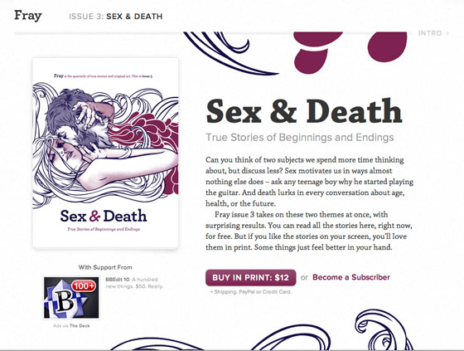Click the couple illustration on the cover
The height and width of the screenshot is (351, 464).
click(105, 144)
